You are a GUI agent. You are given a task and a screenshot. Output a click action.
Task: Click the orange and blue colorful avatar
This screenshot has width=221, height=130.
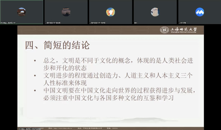click(110, 12)
